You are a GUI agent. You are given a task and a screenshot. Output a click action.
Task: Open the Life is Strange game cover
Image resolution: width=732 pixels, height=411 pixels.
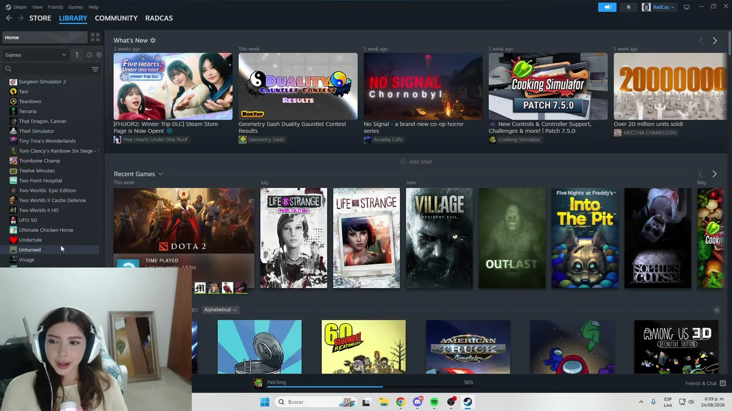coord(367,238)
